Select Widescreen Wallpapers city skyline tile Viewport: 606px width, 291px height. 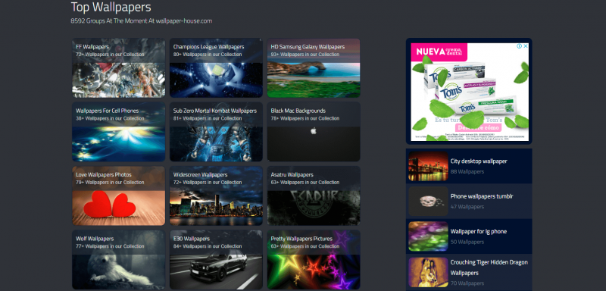coord(216,196)
